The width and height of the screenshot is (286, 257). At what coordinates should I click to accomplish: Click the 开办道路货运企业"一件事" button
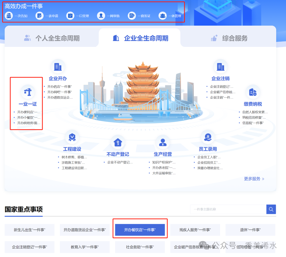click(x=85, y=230)
